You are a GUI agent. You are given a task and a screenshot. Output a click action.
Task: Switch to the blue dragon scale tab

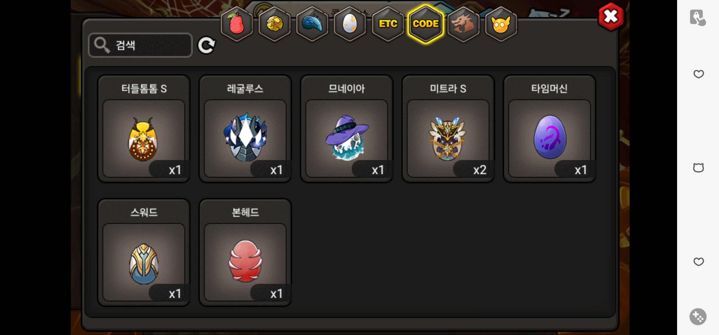(x=312, y=24)
